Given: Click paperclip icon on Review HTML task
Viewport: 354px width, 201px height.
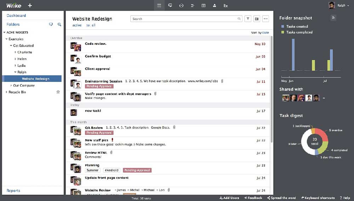Looking at the screenshot, I should tap(111, 153).
